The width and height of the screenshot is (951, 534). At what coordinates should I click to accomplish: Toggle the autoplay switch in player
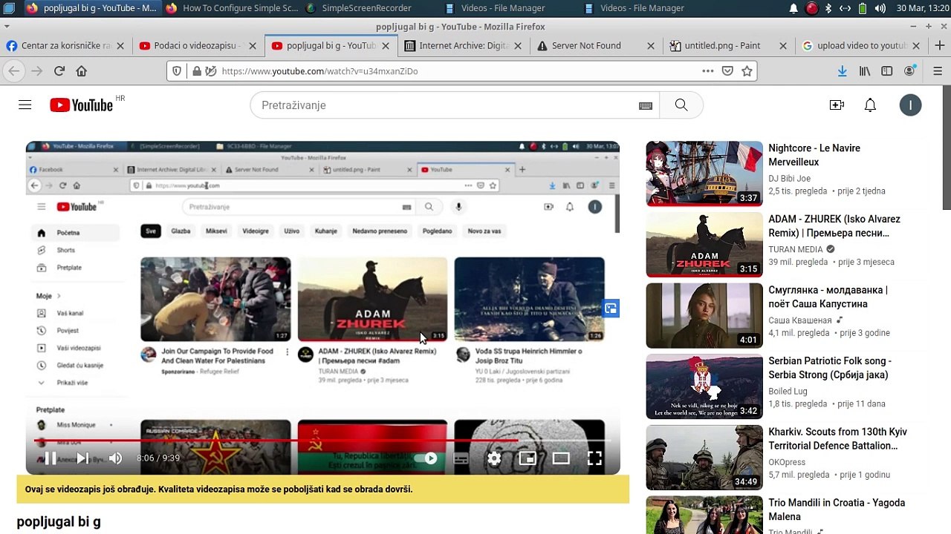tap(426, 458)
